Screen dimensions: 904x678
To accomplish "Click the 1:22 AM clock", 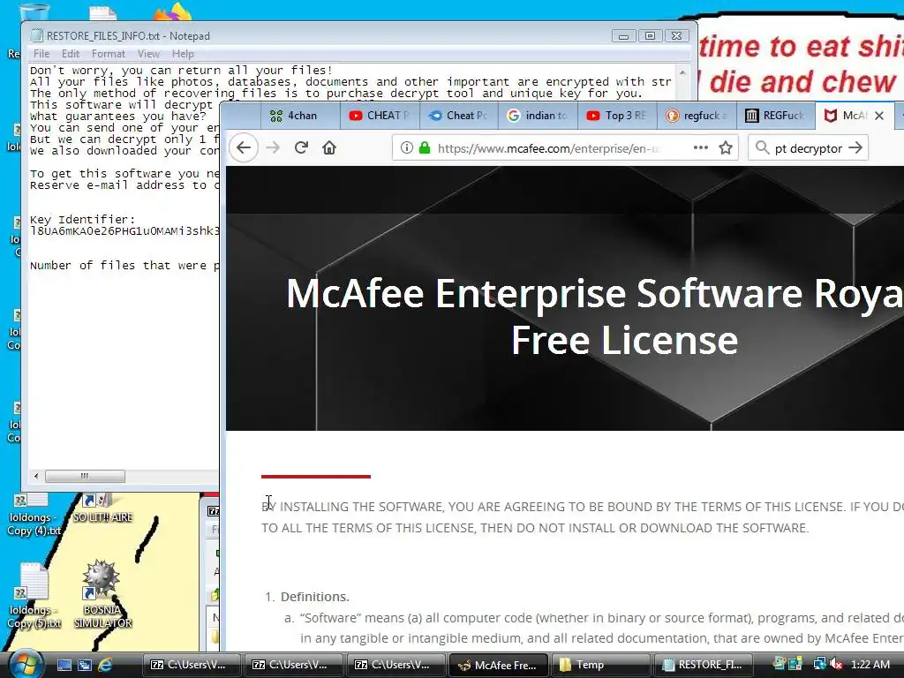I will tap(870, 665).
